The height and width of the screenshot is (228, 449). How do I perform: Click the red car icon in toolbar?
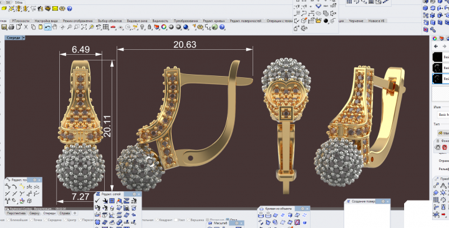coord(113,27)
